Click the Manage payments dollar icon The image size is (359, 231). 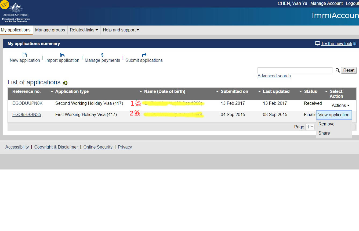click(x=102, y=55)
